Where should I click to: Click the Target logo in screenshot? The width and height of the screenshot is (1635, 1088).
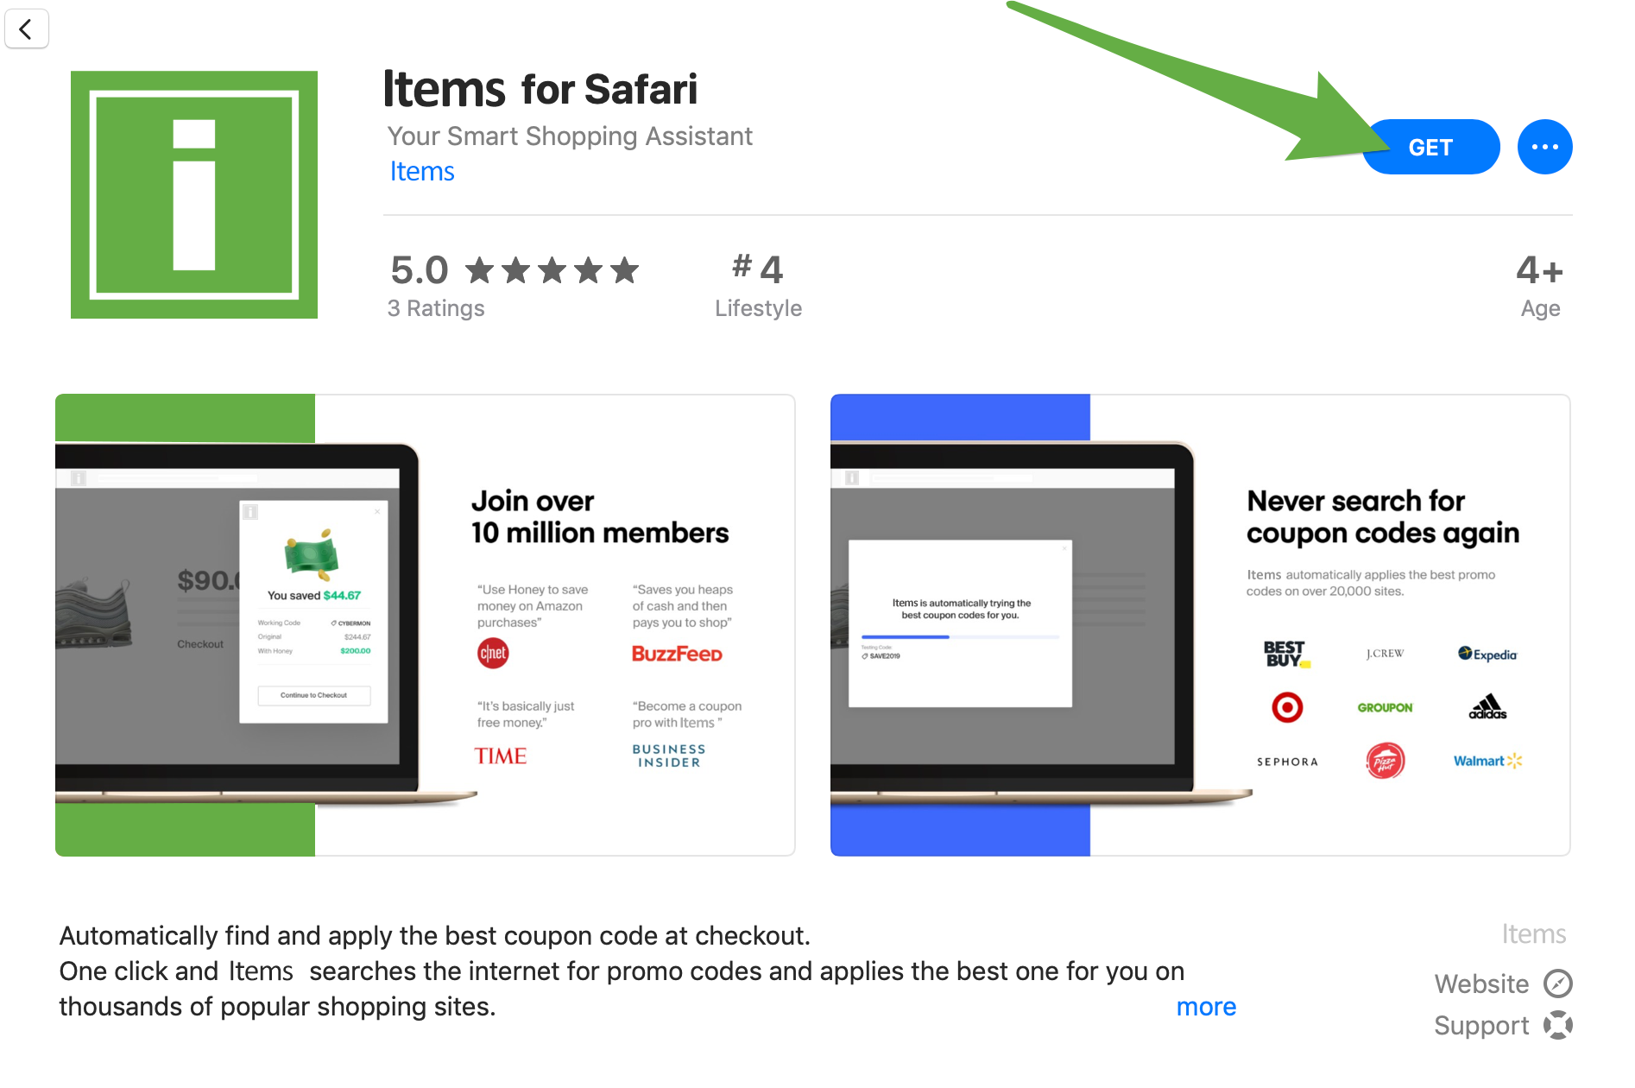[1287, 708]
